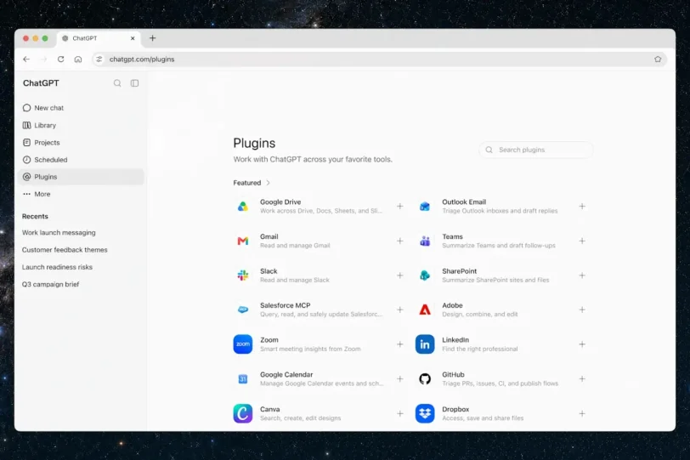Click the Search plugins field
The height and width of the screenshot is (460, 690).
pyautogui.click(x=535, y=150)
